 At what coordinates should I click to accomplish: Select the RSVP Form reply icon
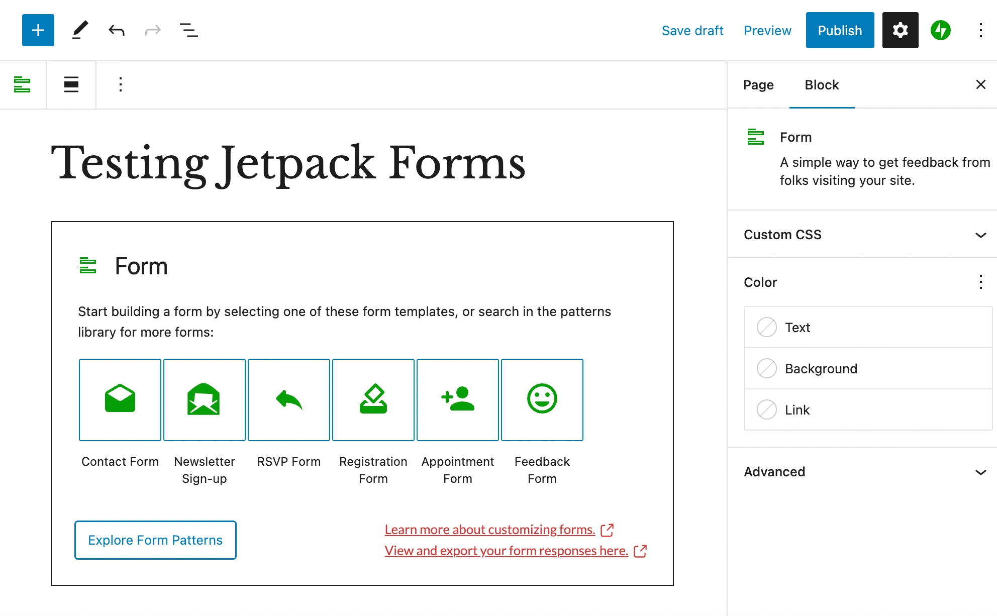pos(289,399)
